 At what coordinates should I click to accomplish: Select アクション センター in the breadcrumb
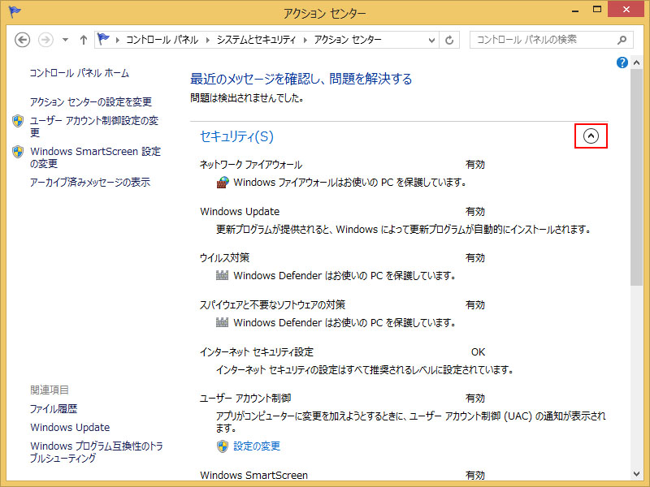click(348, 40)
